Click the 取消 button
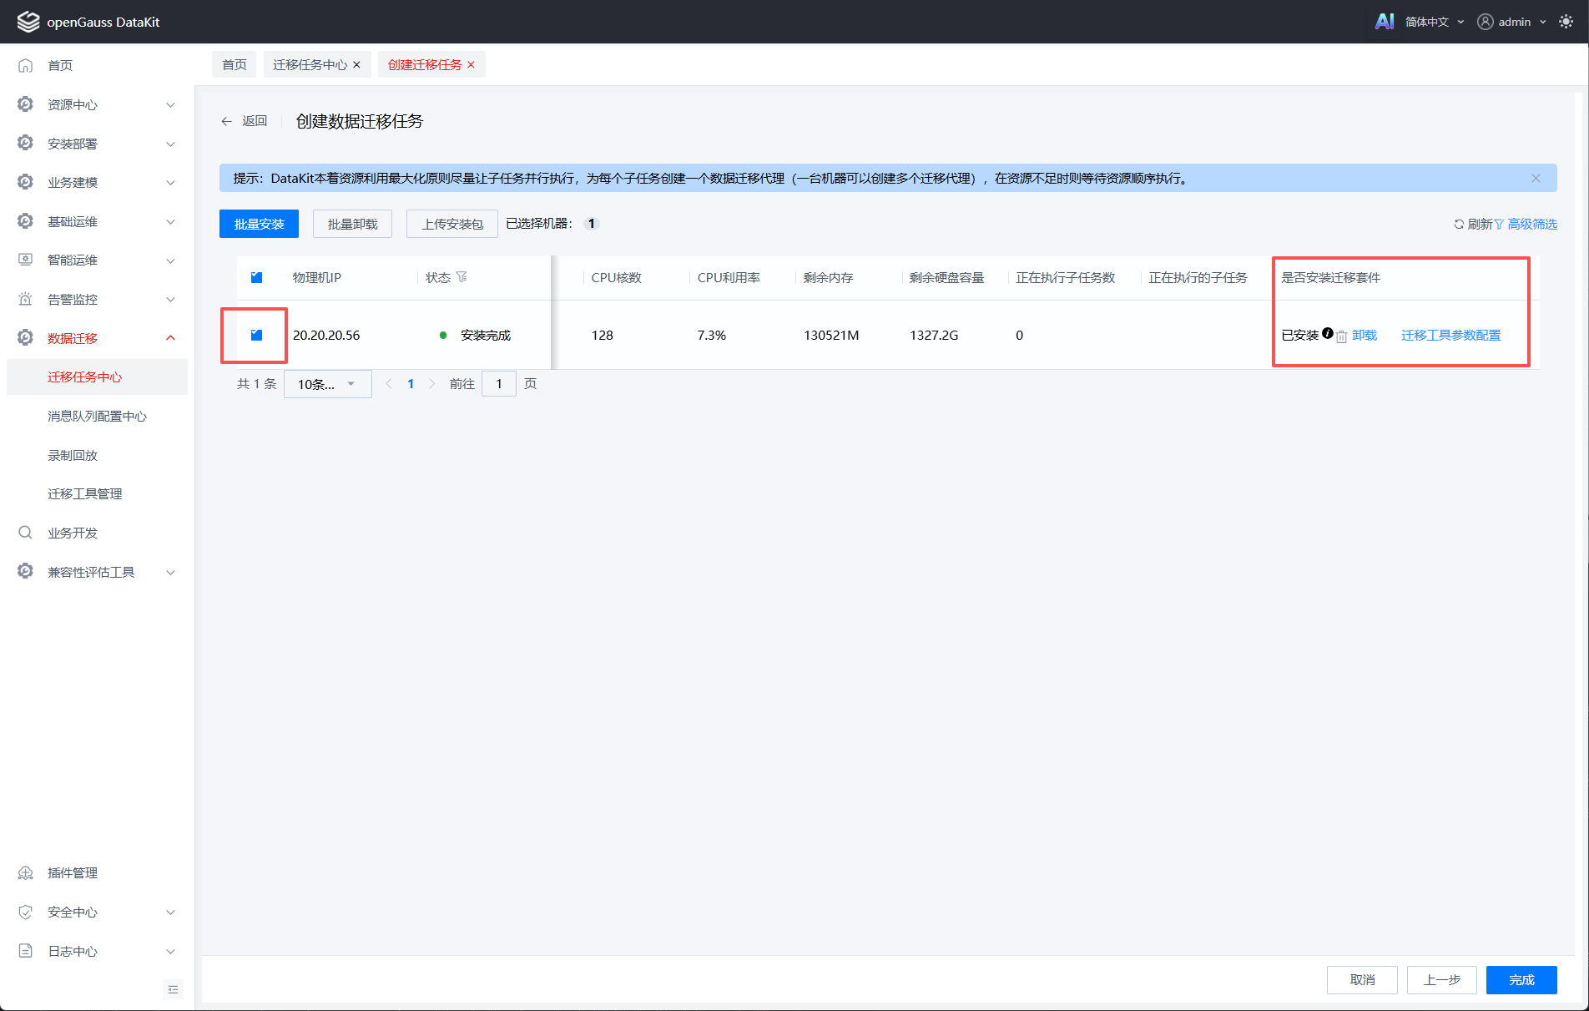The width and height of the screenshot is (1589, 1011). click(1362, 979)
